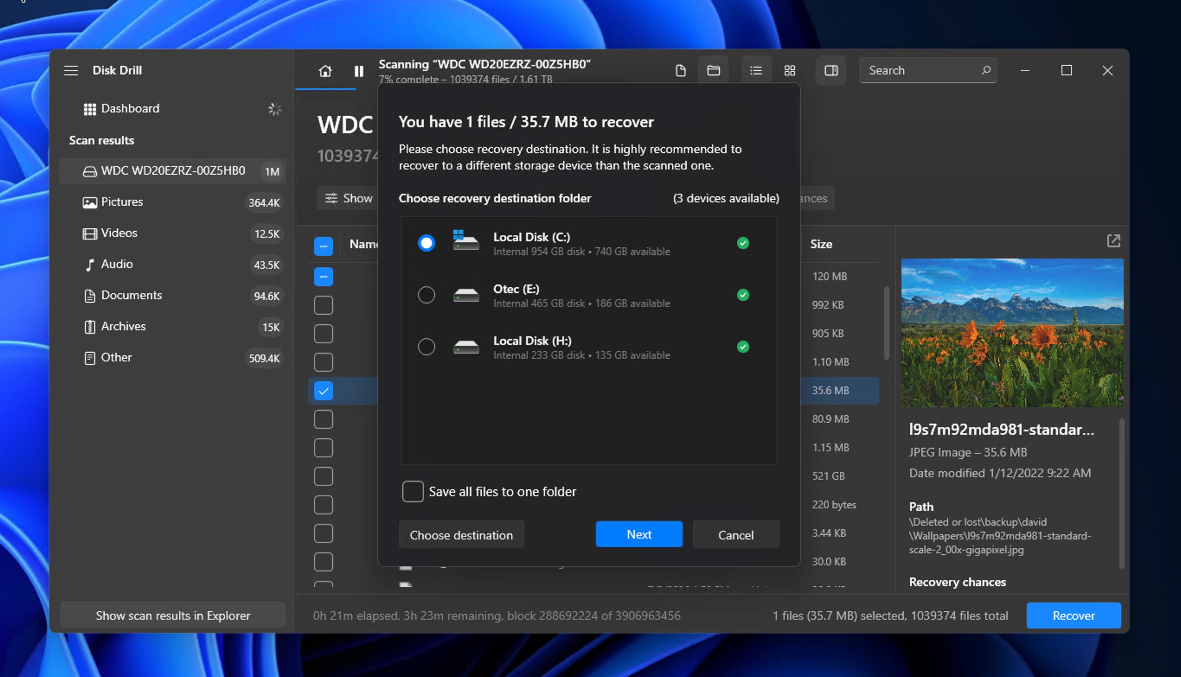Enable Save all files to one folder
Screen dimensions: 1181x677
(413, 492)
